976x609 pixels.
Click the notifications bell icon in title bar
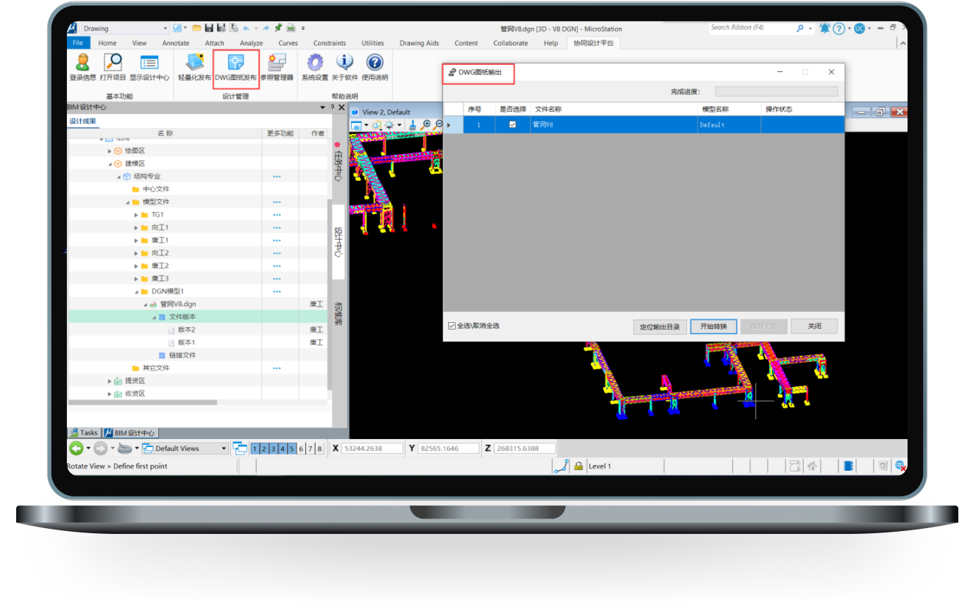(824, 28)
